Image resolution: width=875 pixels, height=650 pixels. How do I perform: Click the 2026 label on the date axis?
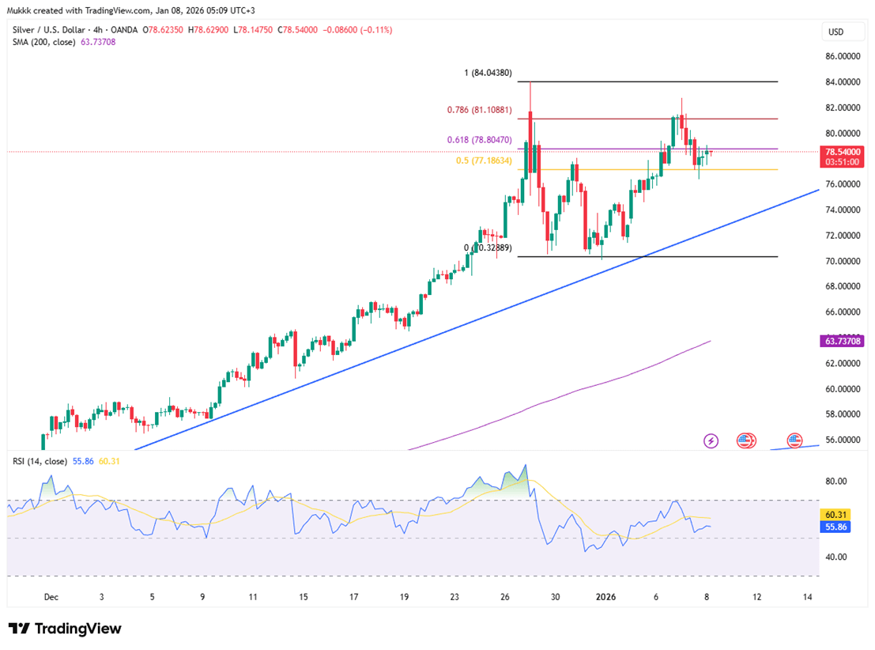605,597
